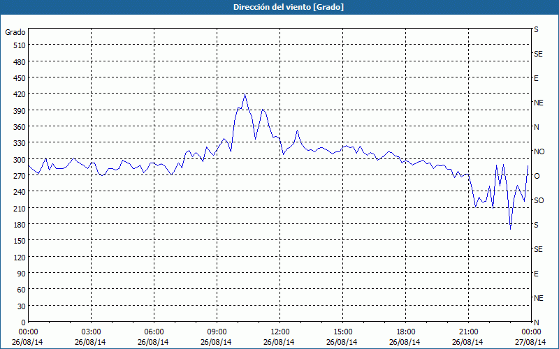The width and height of the screenshot is (559, 349).
Task: Select the bottom N compass label at zero degrees
Action: coord(537,322)
